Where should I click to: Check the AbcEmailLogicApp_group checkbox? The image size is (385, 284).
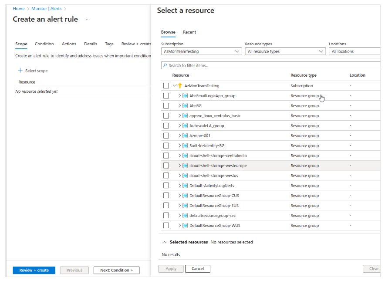(x=166, y=95)
